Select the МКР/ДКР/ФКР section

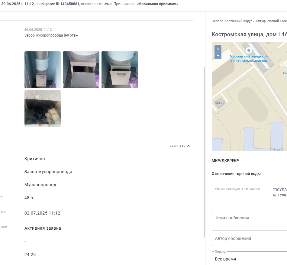[225, 161]
